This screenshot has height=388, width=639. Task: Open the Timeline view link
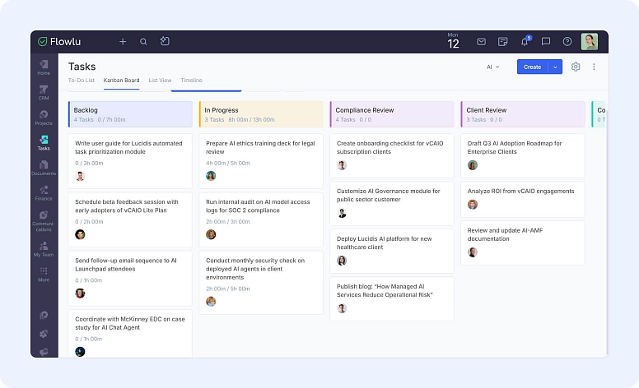[191, 81]
